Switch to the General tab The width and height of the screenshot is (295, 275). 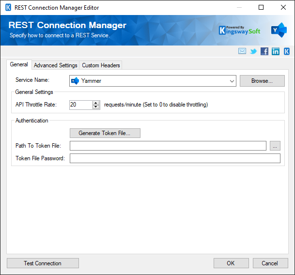19,64
